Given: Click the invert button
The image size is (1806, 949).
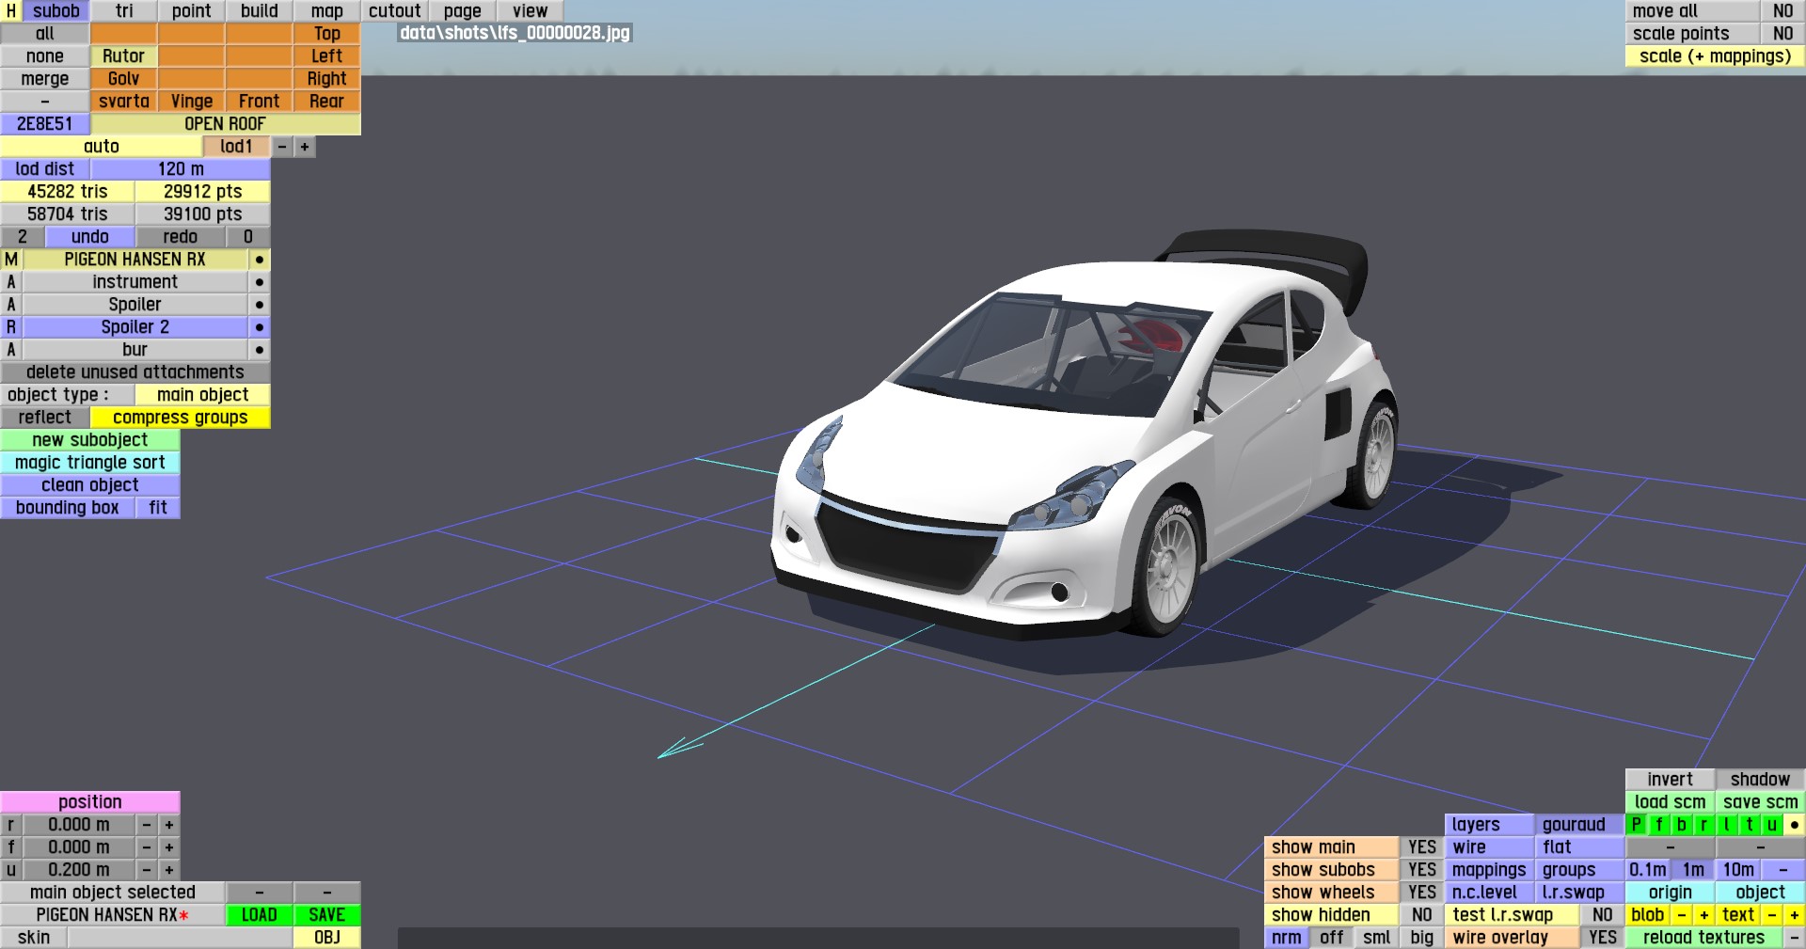Looking at the screenshot, I should pos(1671,780).
